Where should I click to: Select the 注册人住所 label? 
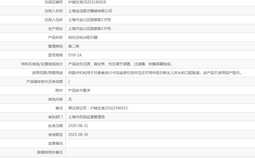pos(53,20)
